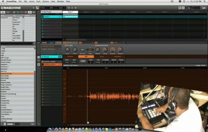Select the A1 pattern clip in Group A
Viewport: 208px width, 132px height.
coord(70,16)
